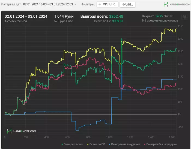
Task: Click the $200 y-axis label
Action: point(180,64)
